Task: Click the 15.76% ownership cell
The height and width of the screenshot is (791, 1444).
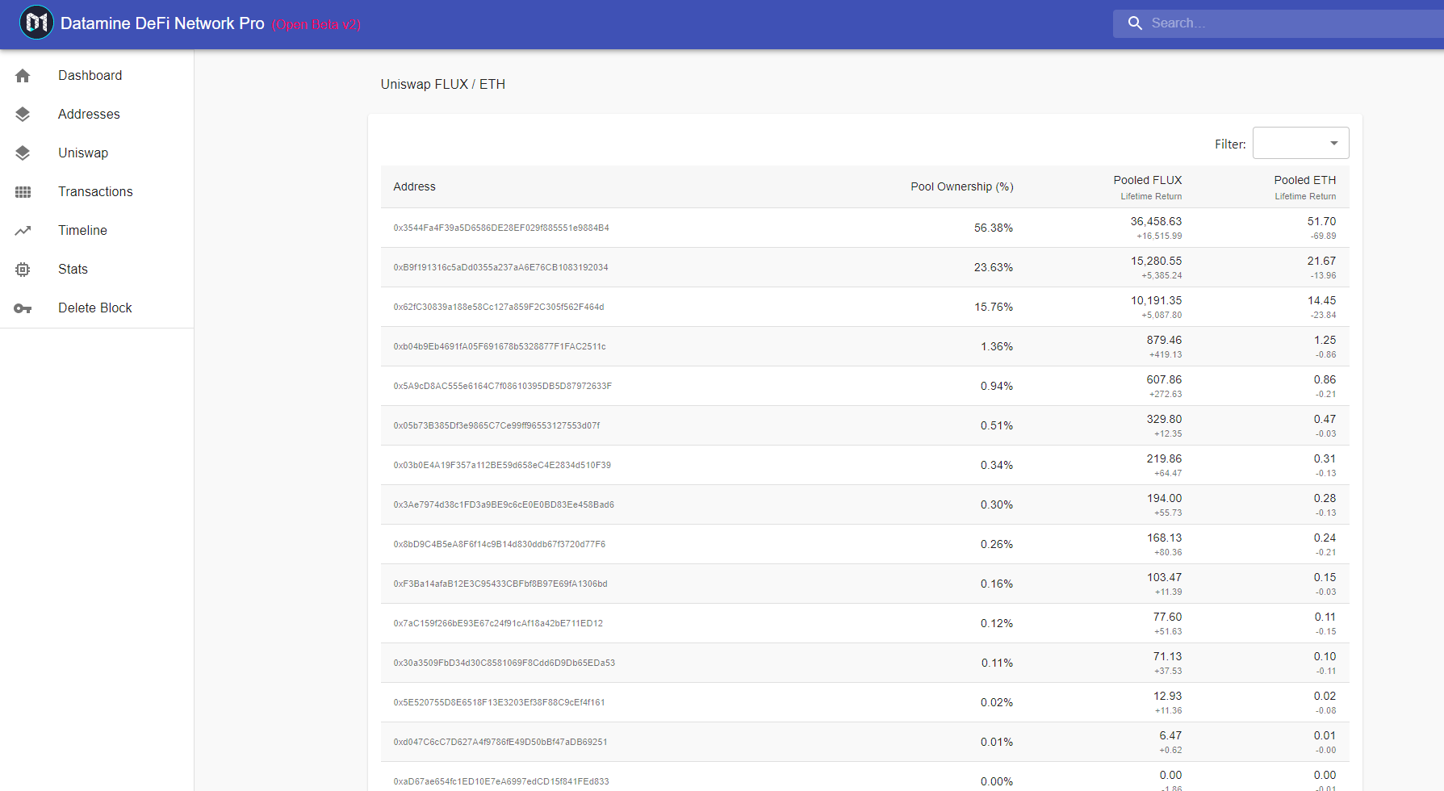Action: (x=993, y=307)
